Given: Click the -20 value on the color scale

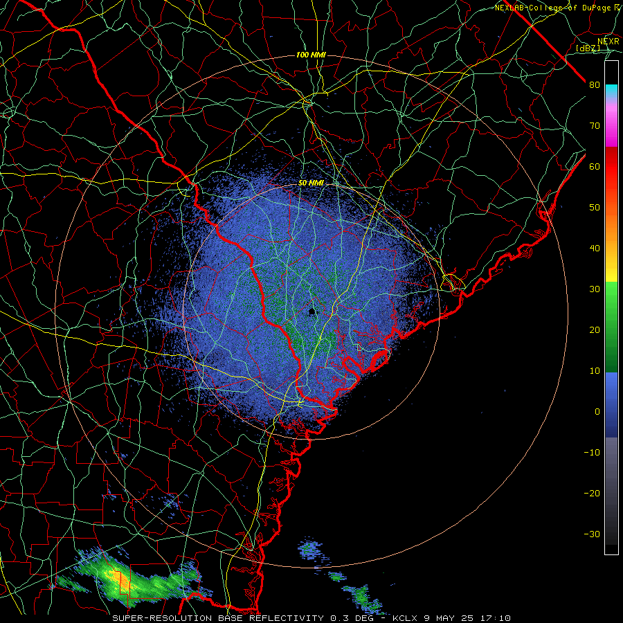Looking at the screenshot, I should tap(592, 493).
